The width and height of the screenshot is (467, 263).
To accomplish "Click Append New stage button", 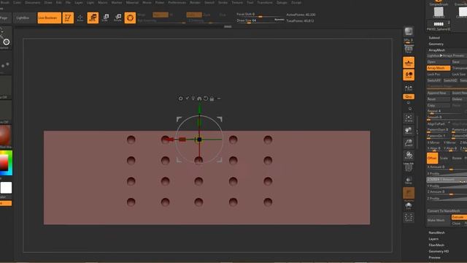I will (x=438, y=93).
